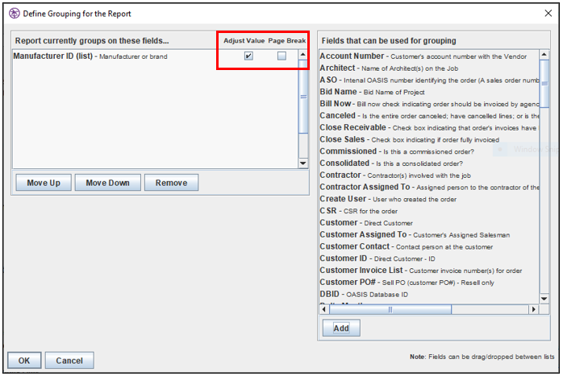Select the Manufacturer ID (list) grouping row

pos(155,56)
